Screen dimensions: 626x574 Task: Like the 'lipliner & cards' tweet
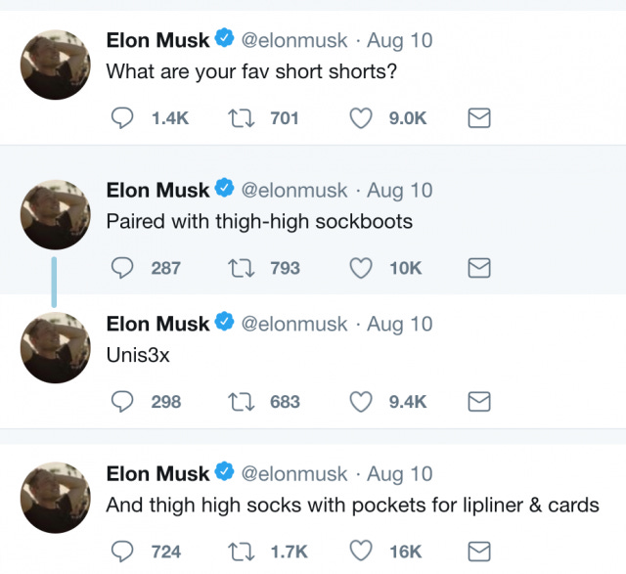(x=361, y=552)
